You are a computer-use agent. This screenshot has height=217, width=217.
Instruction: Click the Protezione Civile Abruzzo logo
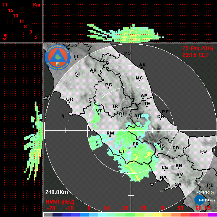[x=58, y=57]
